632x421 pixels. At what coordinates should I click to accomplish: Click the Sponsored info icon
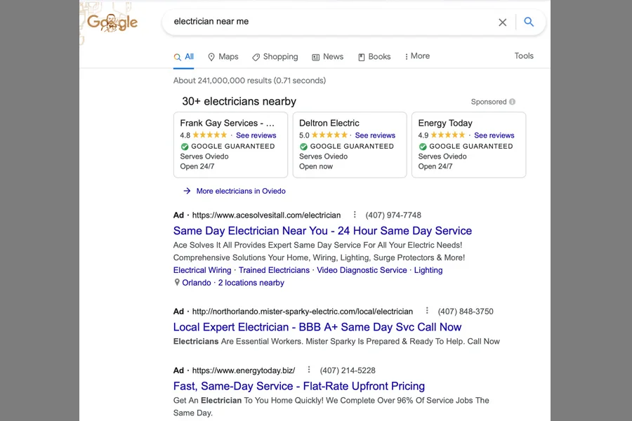click(512, 102)
